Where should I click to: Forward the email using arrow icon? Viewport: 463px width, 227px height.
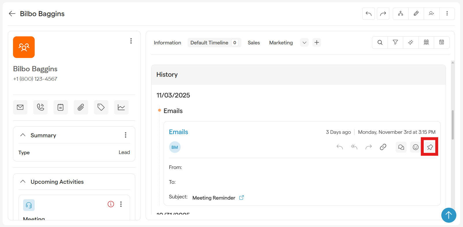[x=368, y=147]
